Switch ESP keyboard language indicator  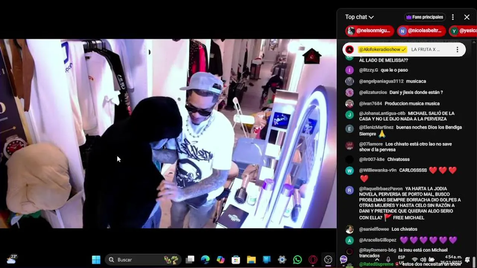[401, 259]
